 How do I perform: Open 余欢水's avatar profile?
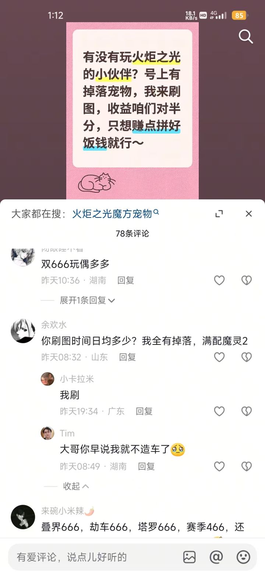[23, 331]
